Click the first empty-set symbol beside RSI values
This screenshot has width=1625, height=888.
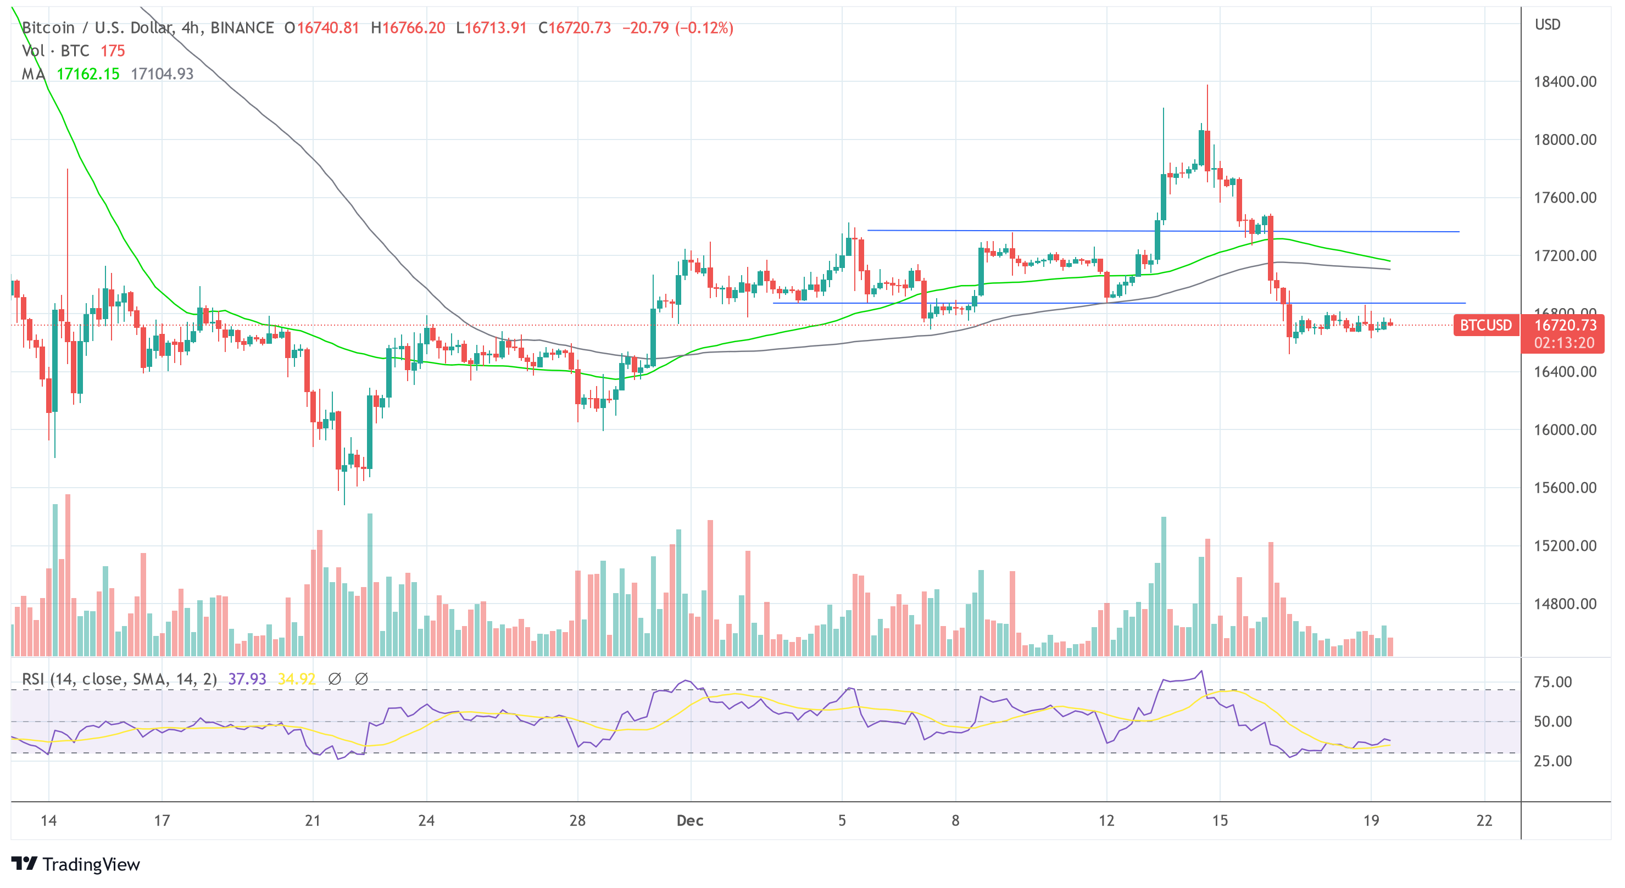335,679
